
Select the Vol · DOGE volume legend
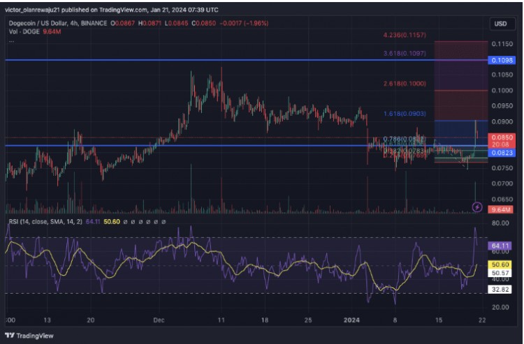(x=21, y=32)
